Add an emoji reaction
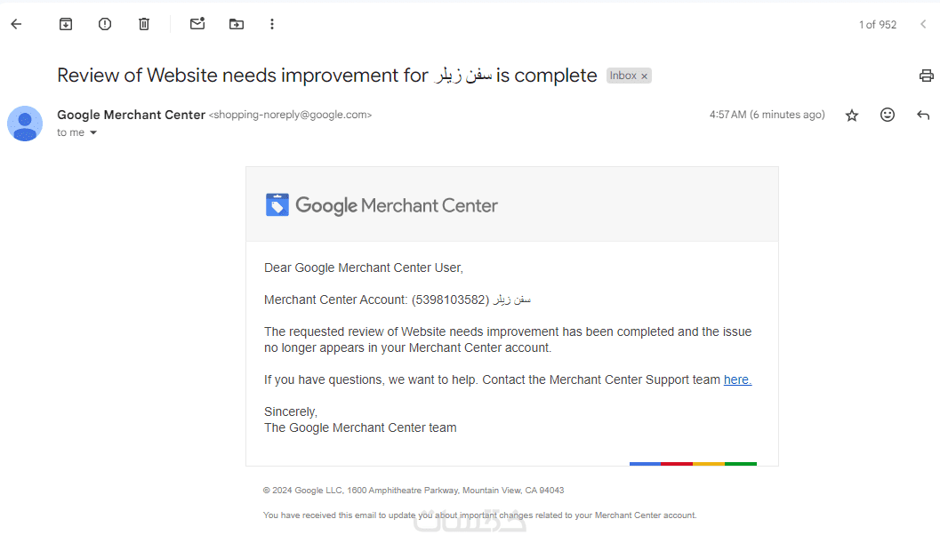Image resolution: width=940 pixels, height=543 pixels. tap(888, 115)
